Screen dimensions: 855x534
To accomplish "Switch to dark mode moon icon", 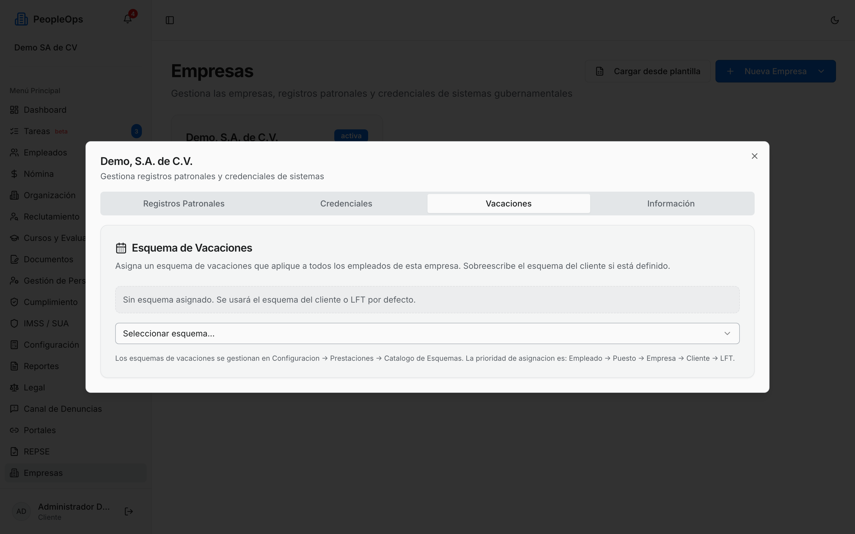I will point(835,20).
